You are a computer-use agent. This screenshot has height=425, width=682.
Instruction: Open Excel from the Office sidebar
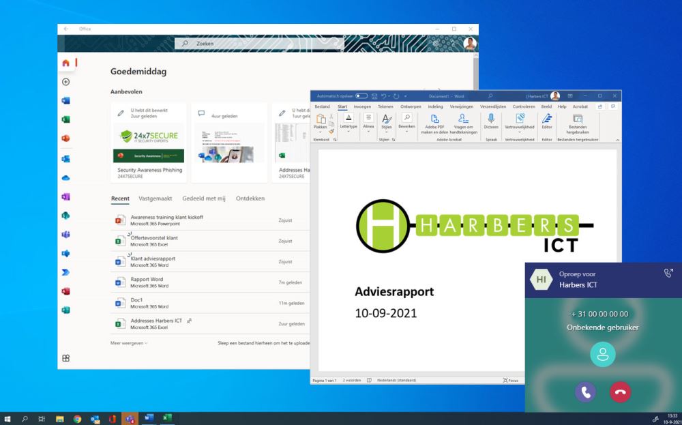click(65, 119)
